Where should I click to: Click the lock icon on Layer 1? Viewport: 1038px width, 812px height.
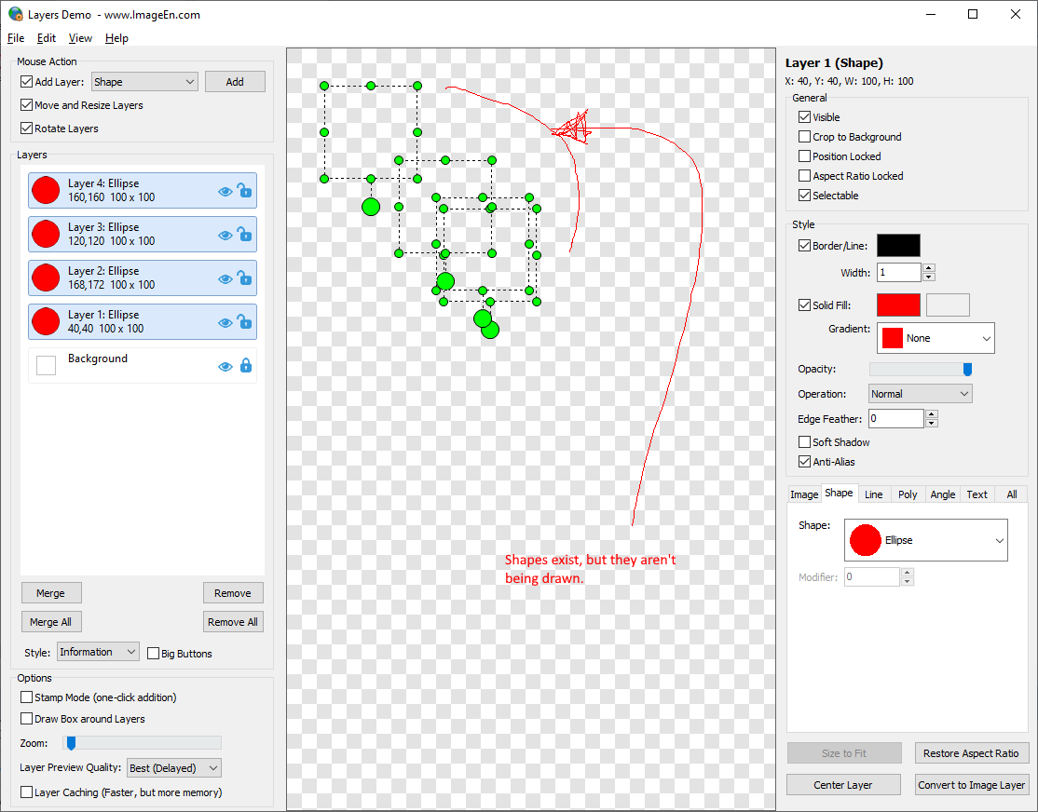[245, 321]
